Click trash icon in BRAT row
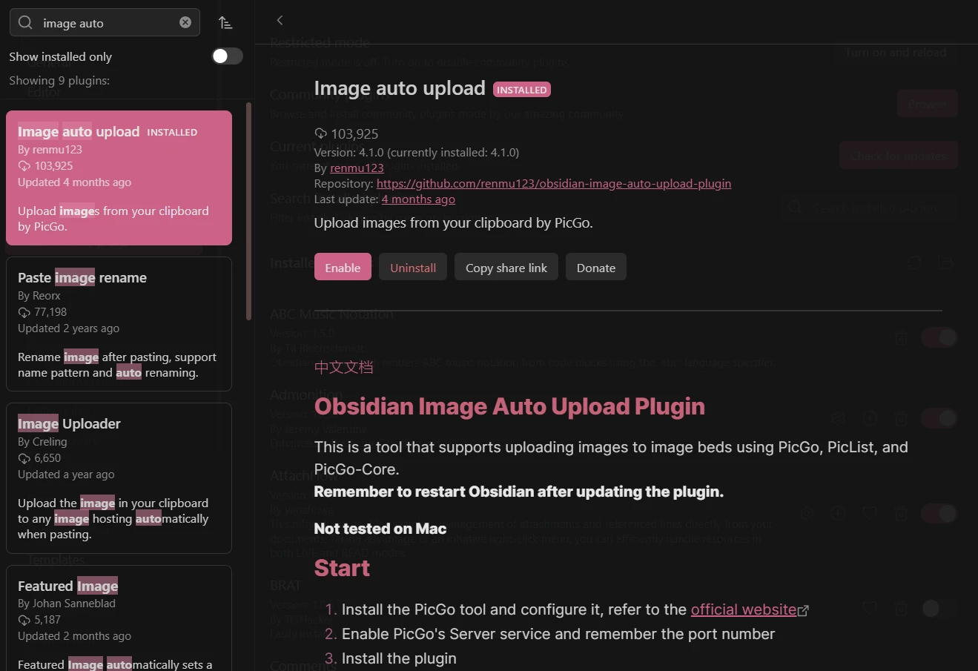978x671 pixels. click(901, 609)
